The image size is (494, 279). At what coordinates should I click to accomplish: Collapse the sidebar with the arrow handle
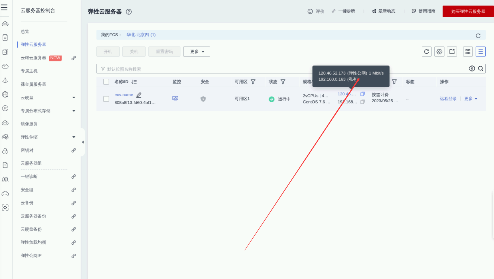tap(83, 142)
